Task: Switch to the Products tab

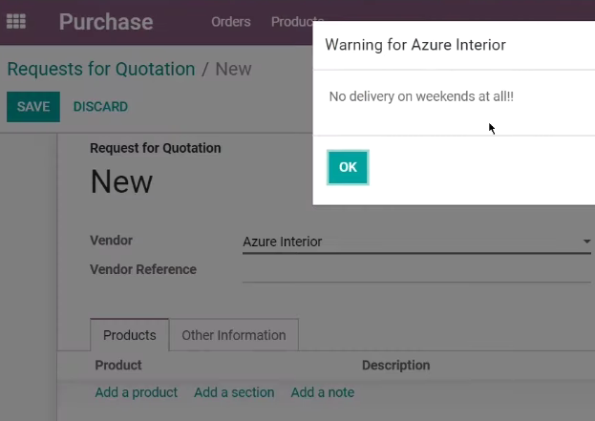Action: tap(129, 335)
